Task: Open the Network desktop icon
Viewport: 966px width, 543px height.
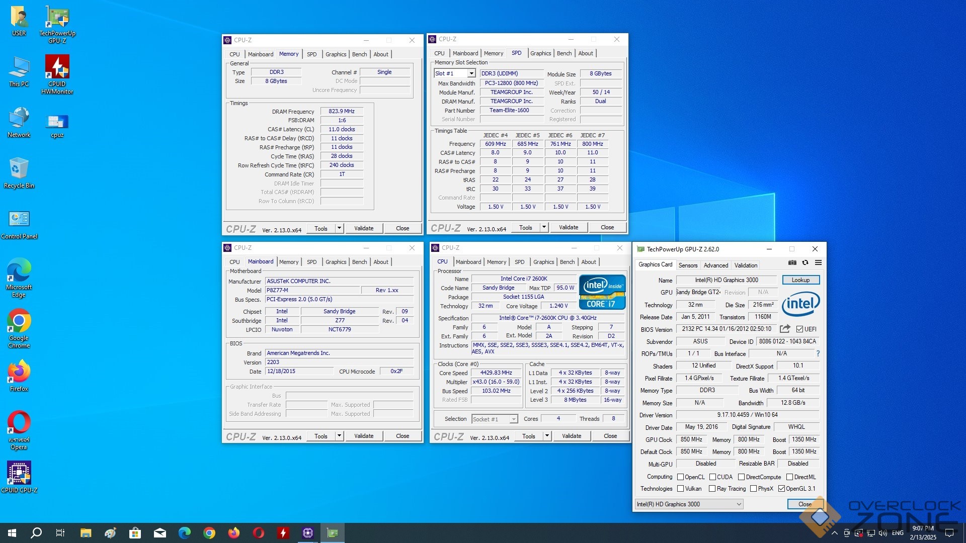Action: pyautogui.click(x=19, y=123)
